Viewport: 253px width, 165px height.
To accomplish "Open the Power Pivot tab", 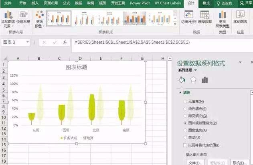I will 140,3.
